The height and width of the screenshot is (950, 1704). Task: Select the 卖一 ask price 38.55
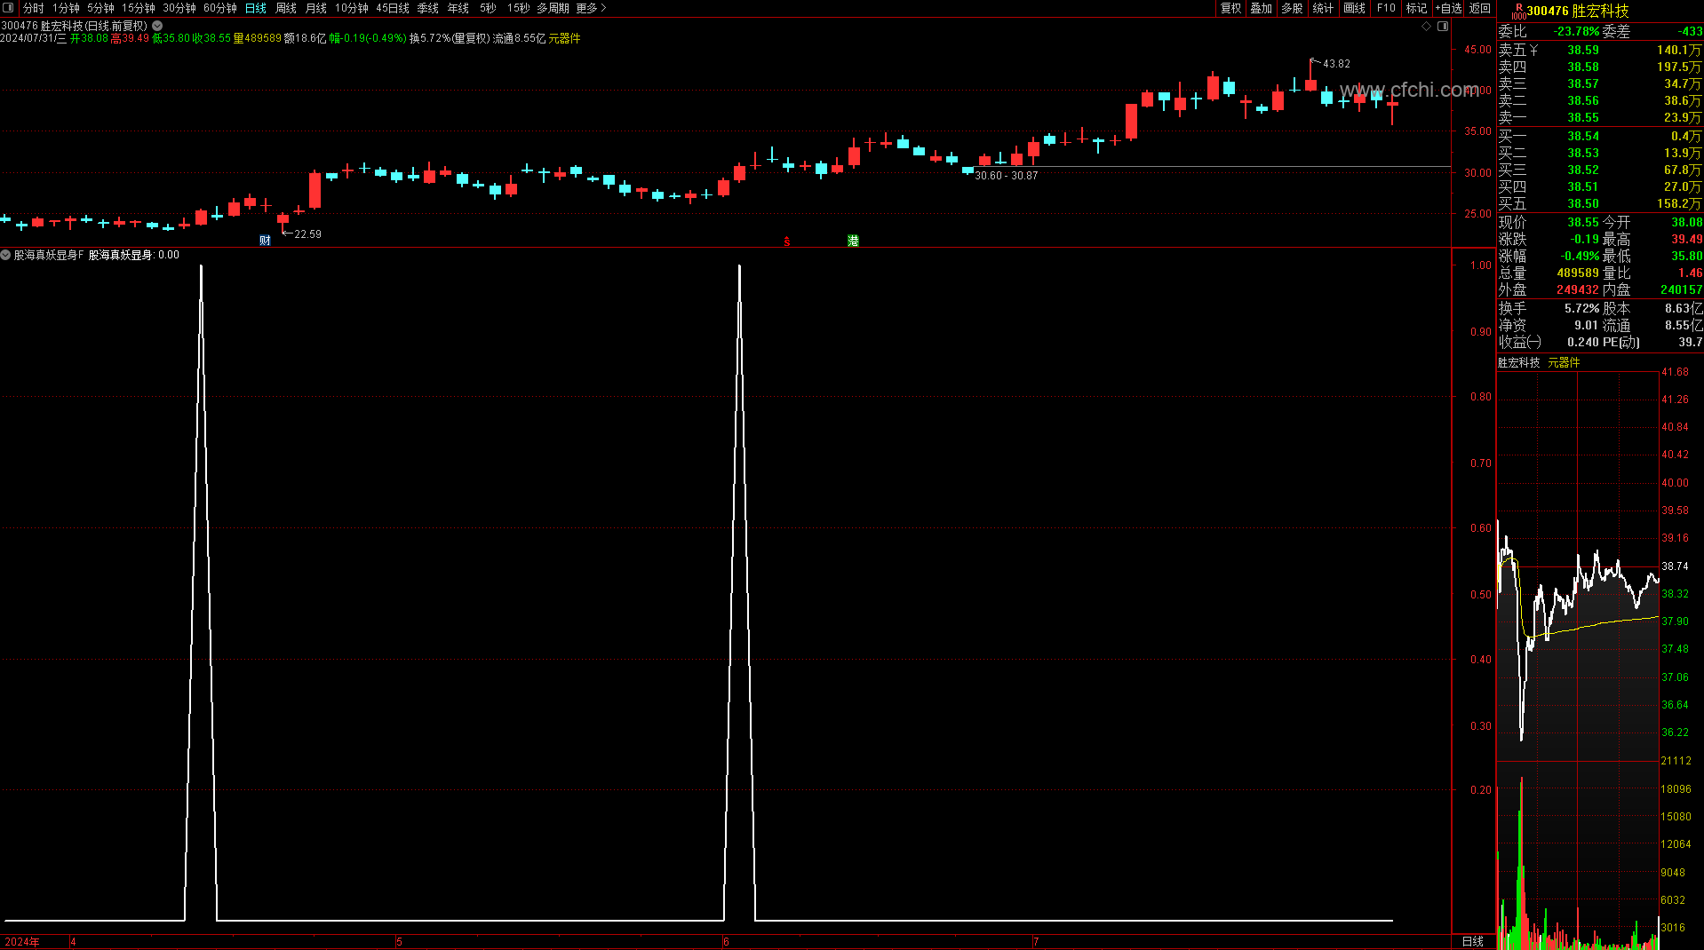pos(1583,117)
